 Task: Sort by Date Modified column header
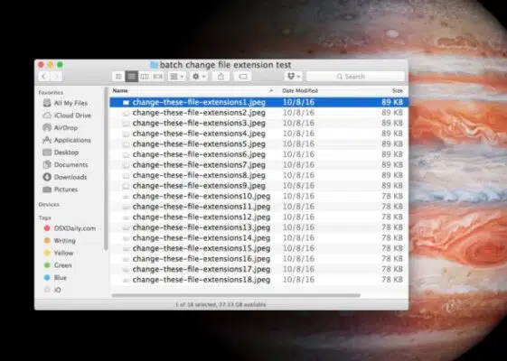click(300, 91)
